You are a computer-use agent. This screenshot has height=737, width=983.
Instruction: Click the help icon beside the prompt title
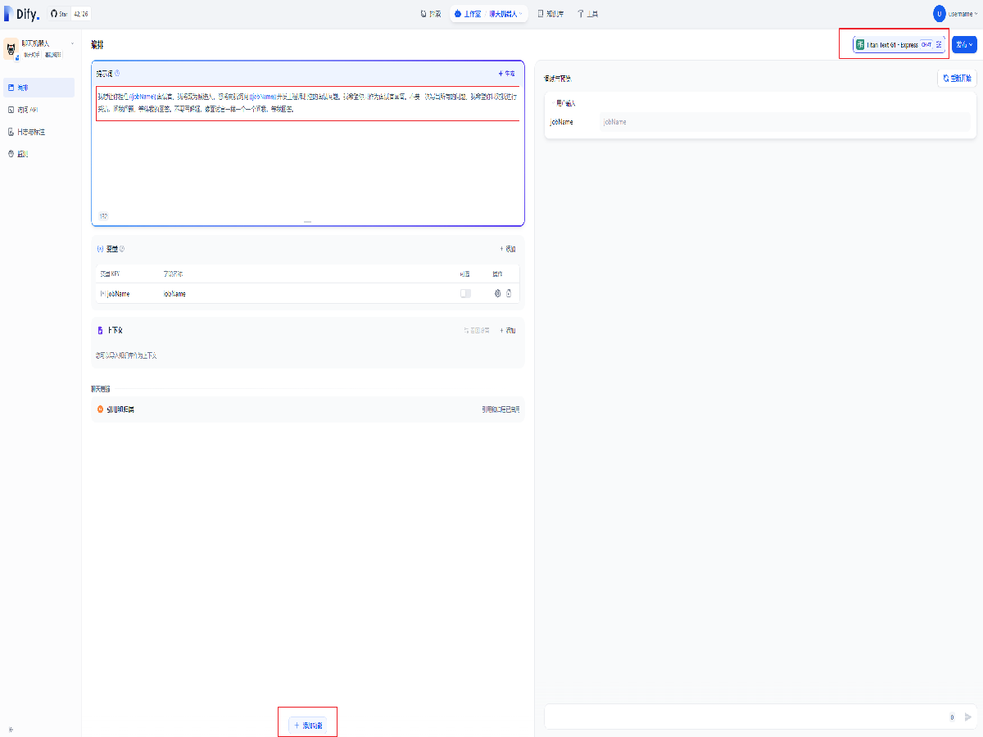point(117,73)
